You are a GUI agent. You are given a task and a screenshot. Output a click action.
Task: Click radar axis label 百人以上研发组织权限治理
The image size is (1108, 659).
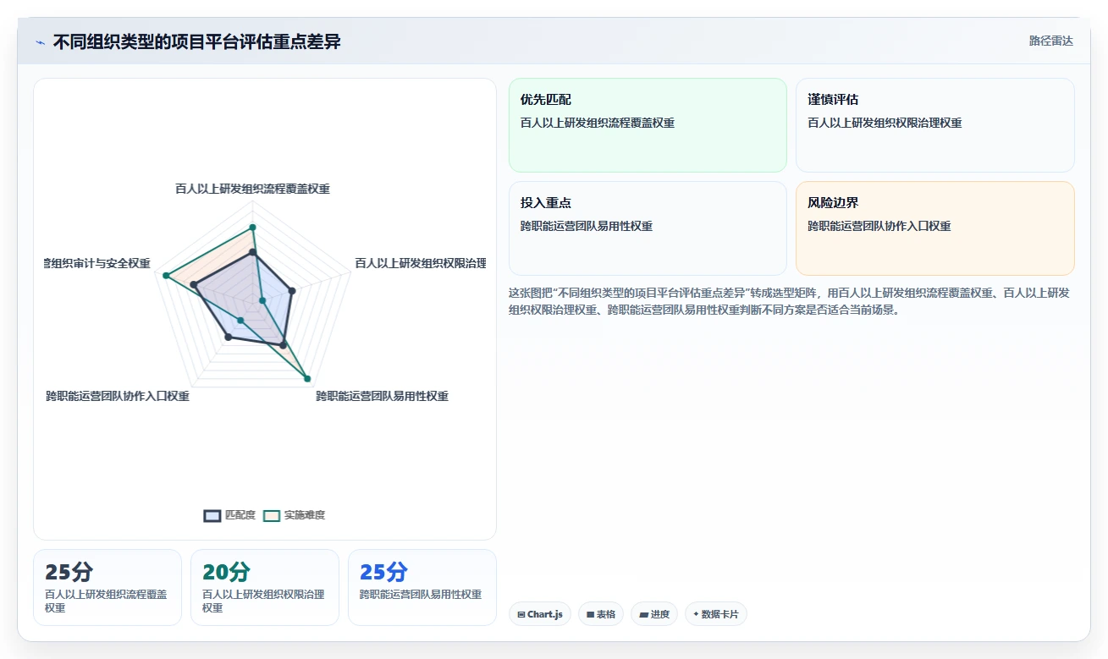[x=420, y=263]
